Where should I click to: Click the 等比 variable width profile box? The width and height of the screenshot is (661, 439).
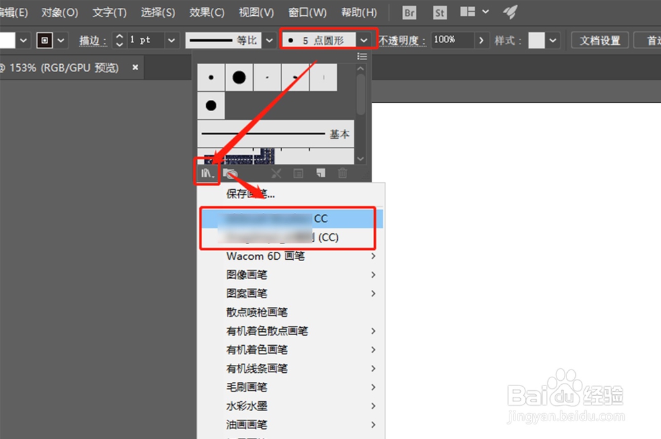[x=223, y=40]
